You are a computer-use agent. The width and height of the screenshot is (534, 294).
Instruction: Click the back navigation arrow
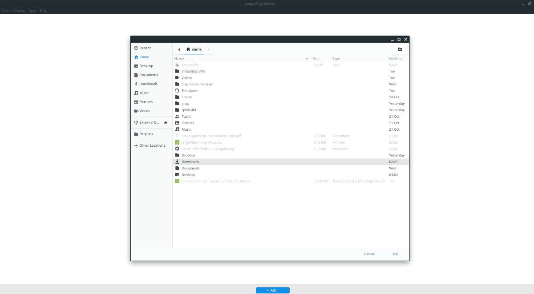pos(179,49)
